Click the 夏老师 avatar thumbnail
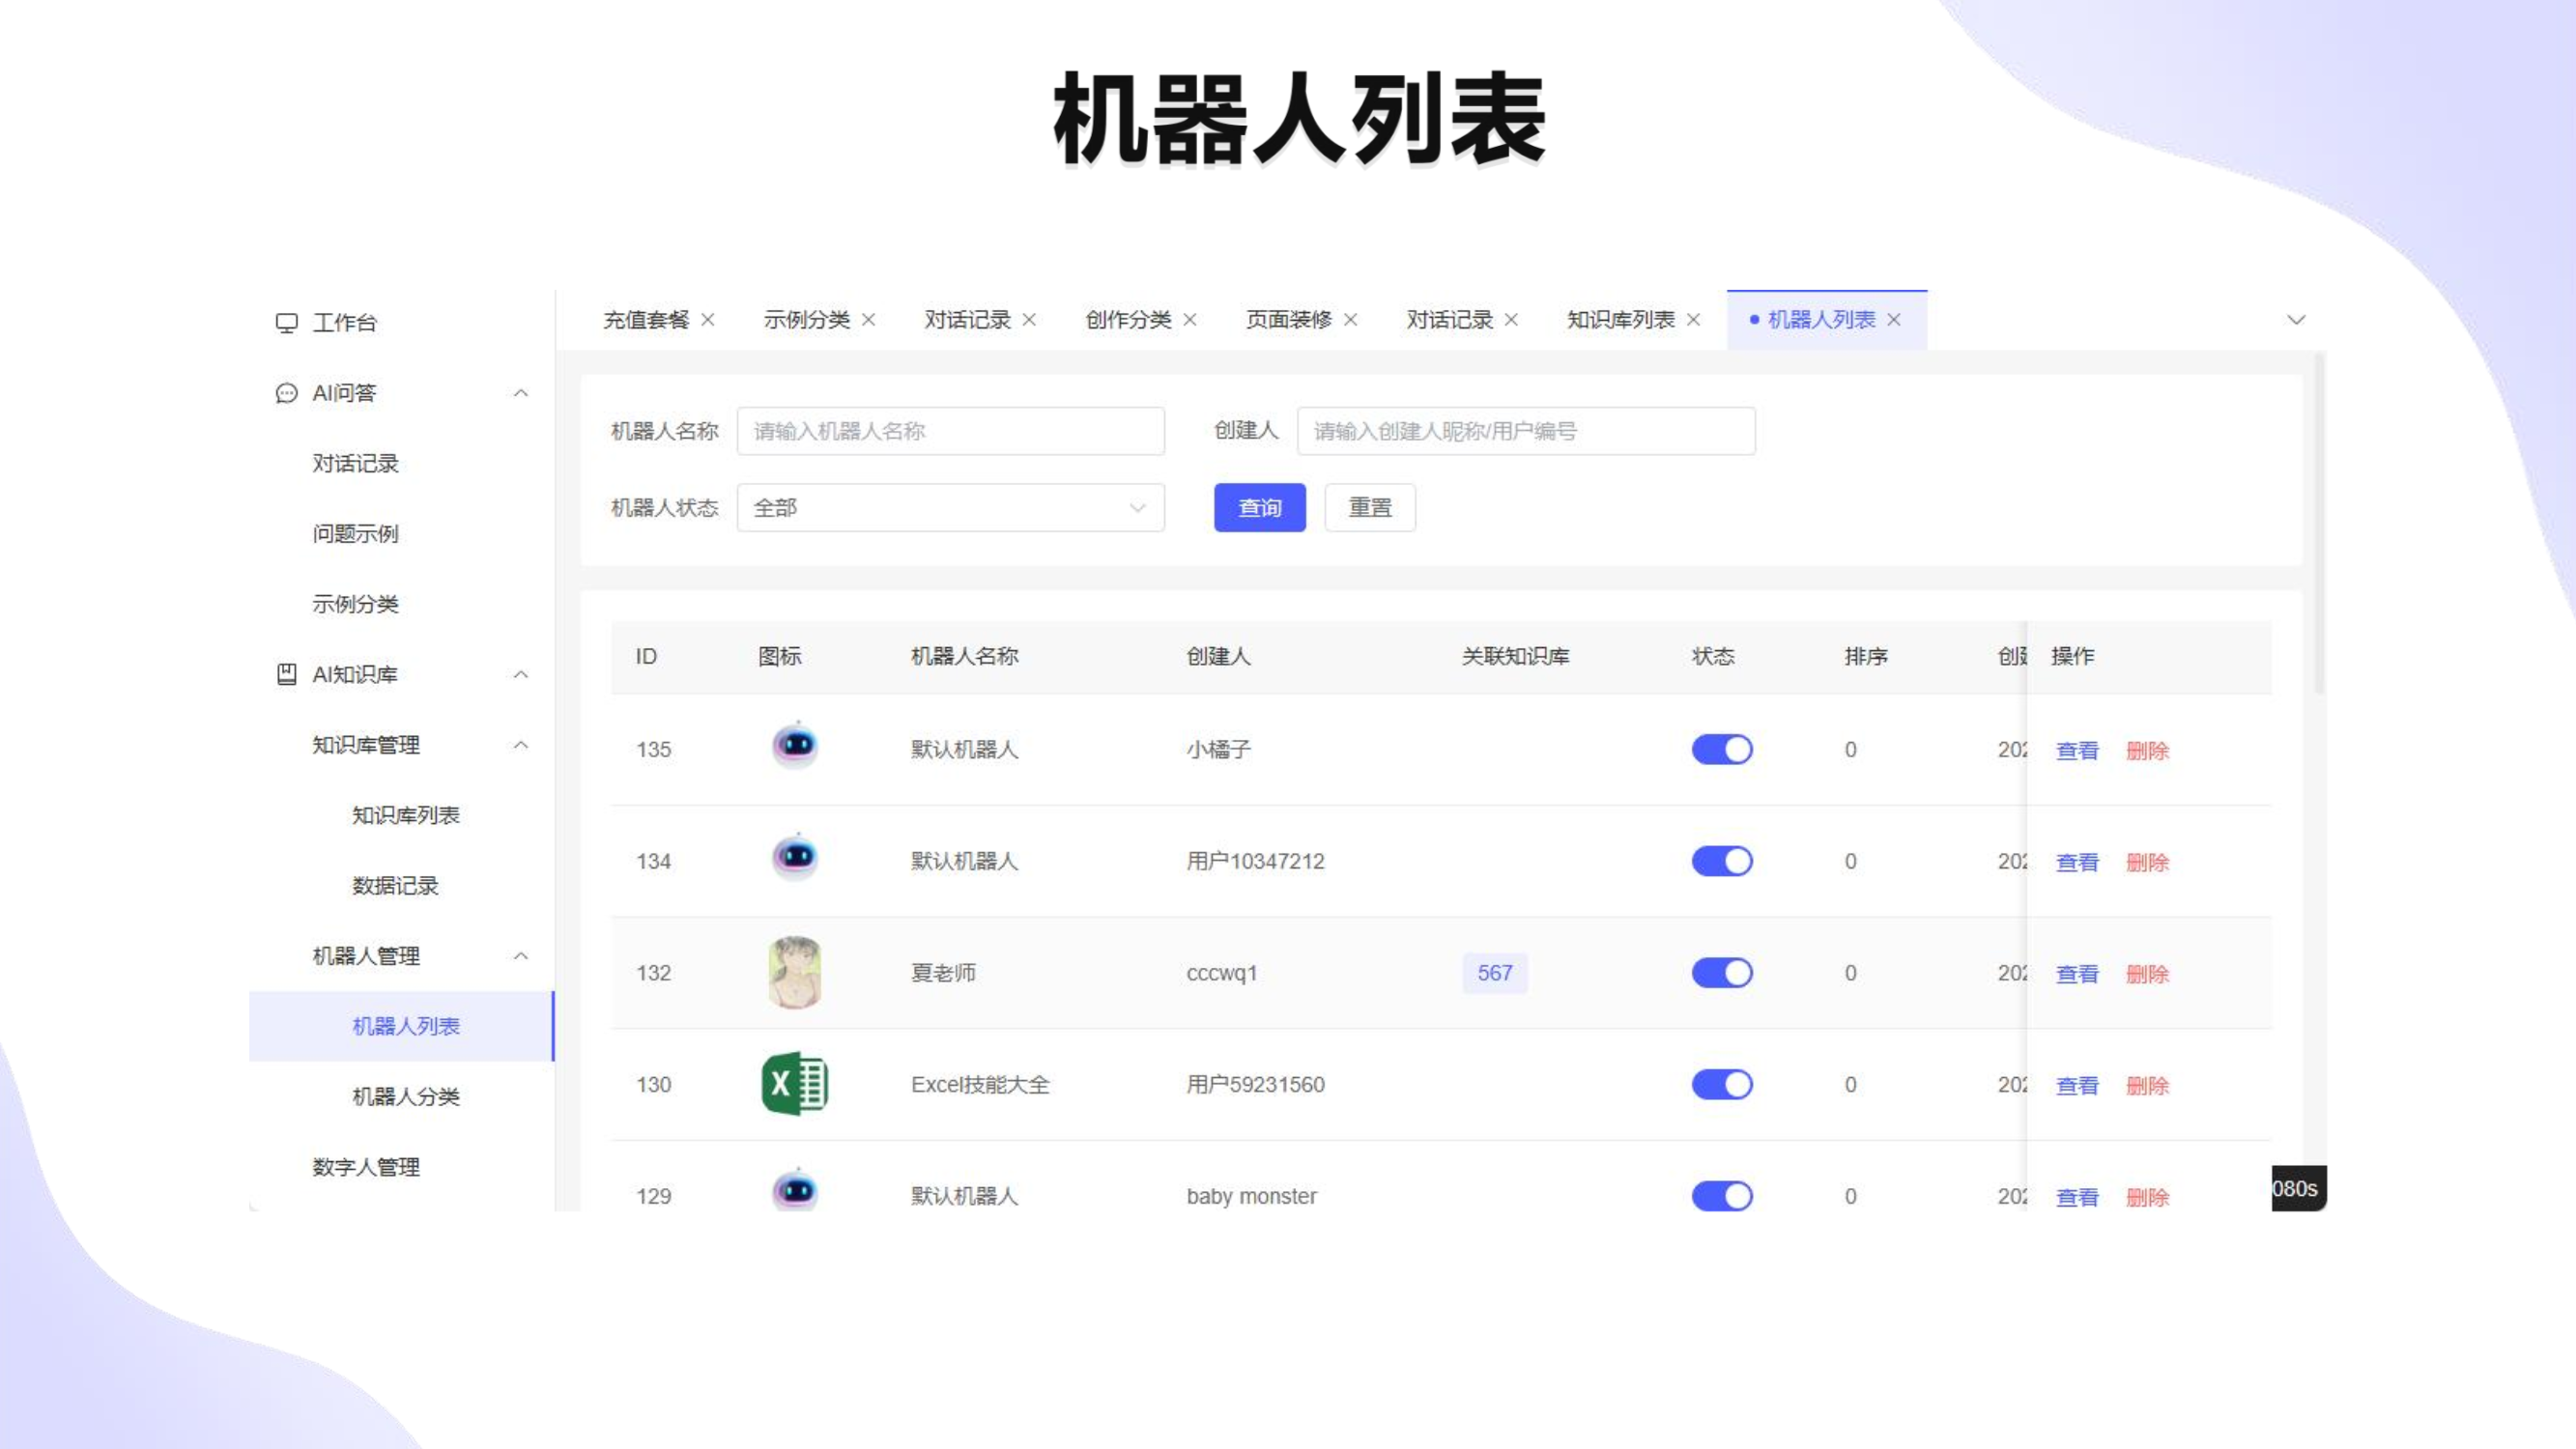 point(794,972)
